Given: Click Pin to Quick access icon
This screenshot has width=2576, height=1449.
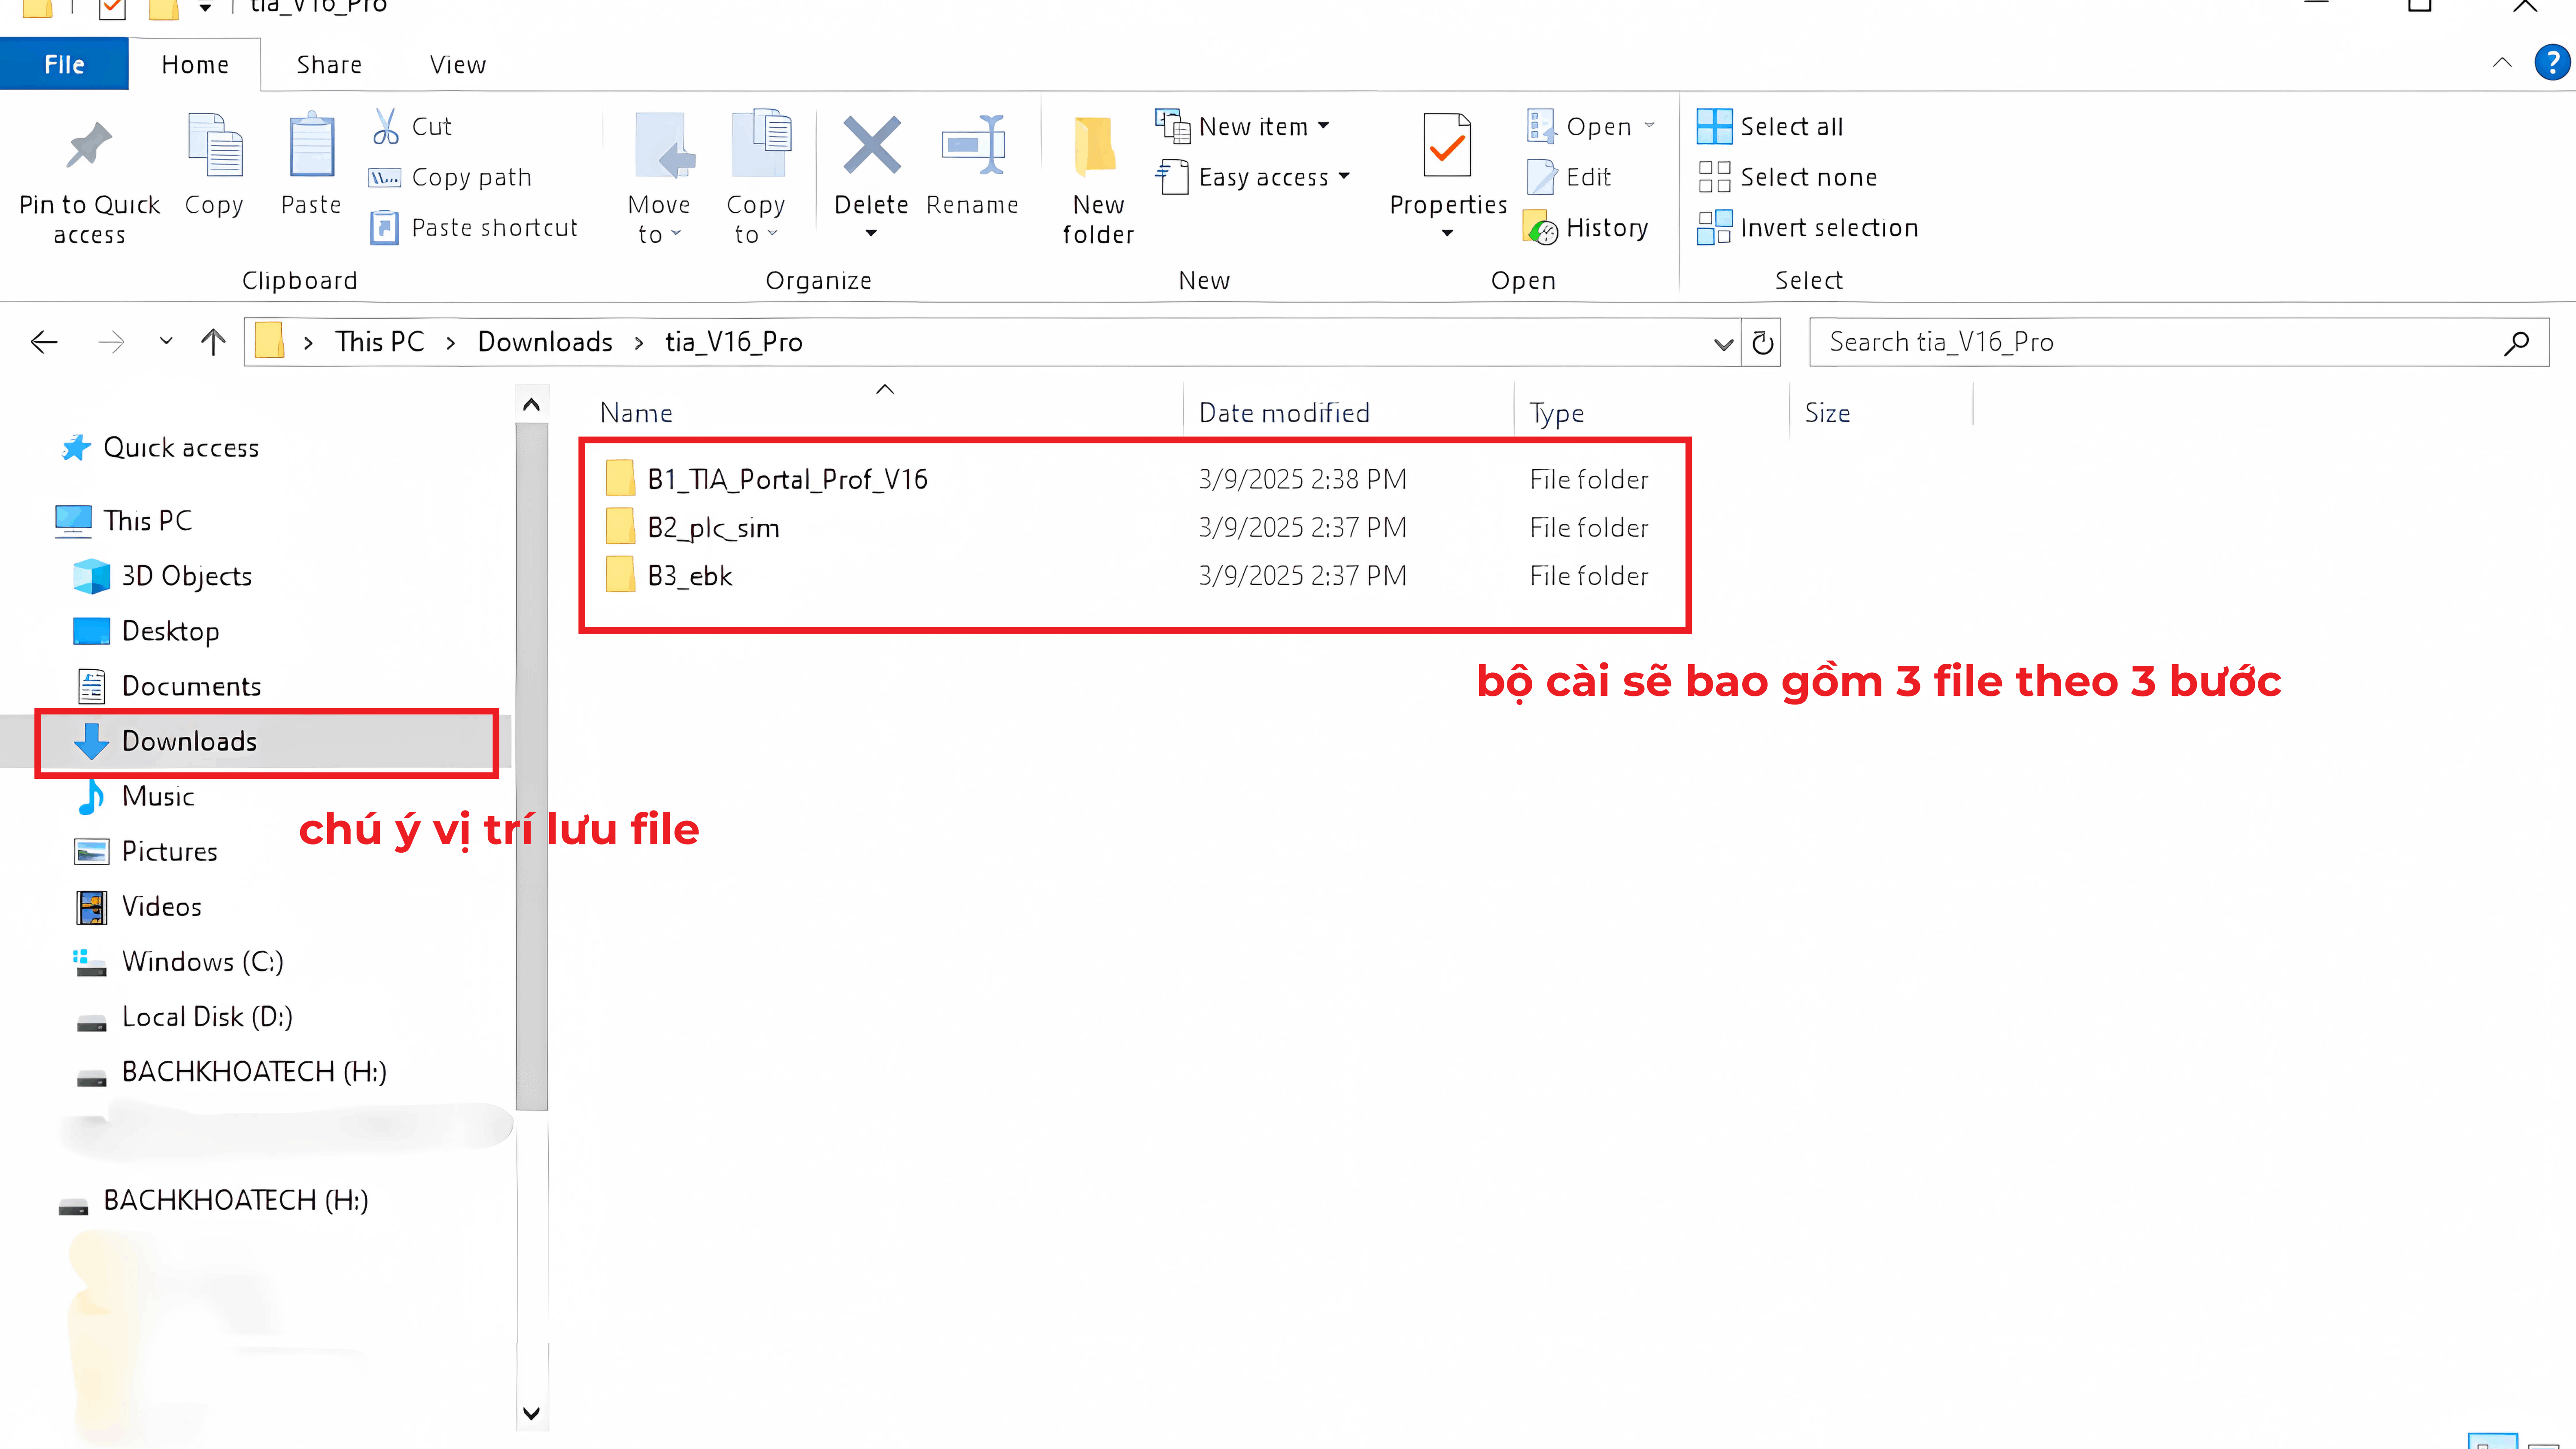Looking at the screenshot, I should point(89,146).
